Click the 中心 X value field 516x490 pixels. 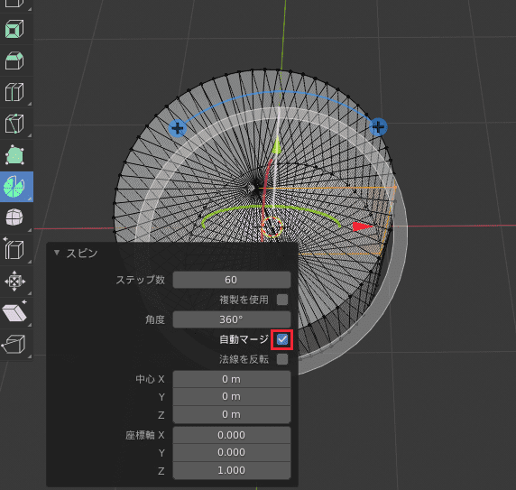pos(232,379)
